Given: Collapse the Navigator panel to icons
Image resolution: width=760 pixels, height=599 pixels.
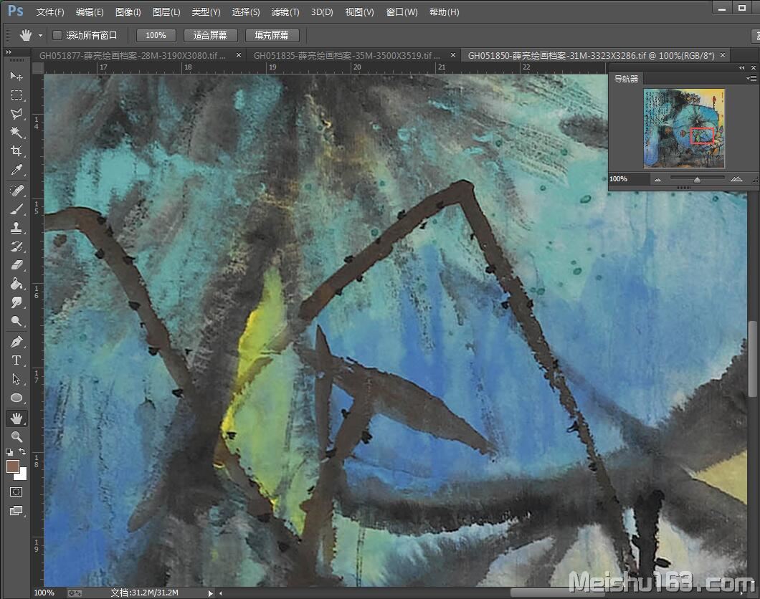Looking at the screenshot, I should (741, 68).
